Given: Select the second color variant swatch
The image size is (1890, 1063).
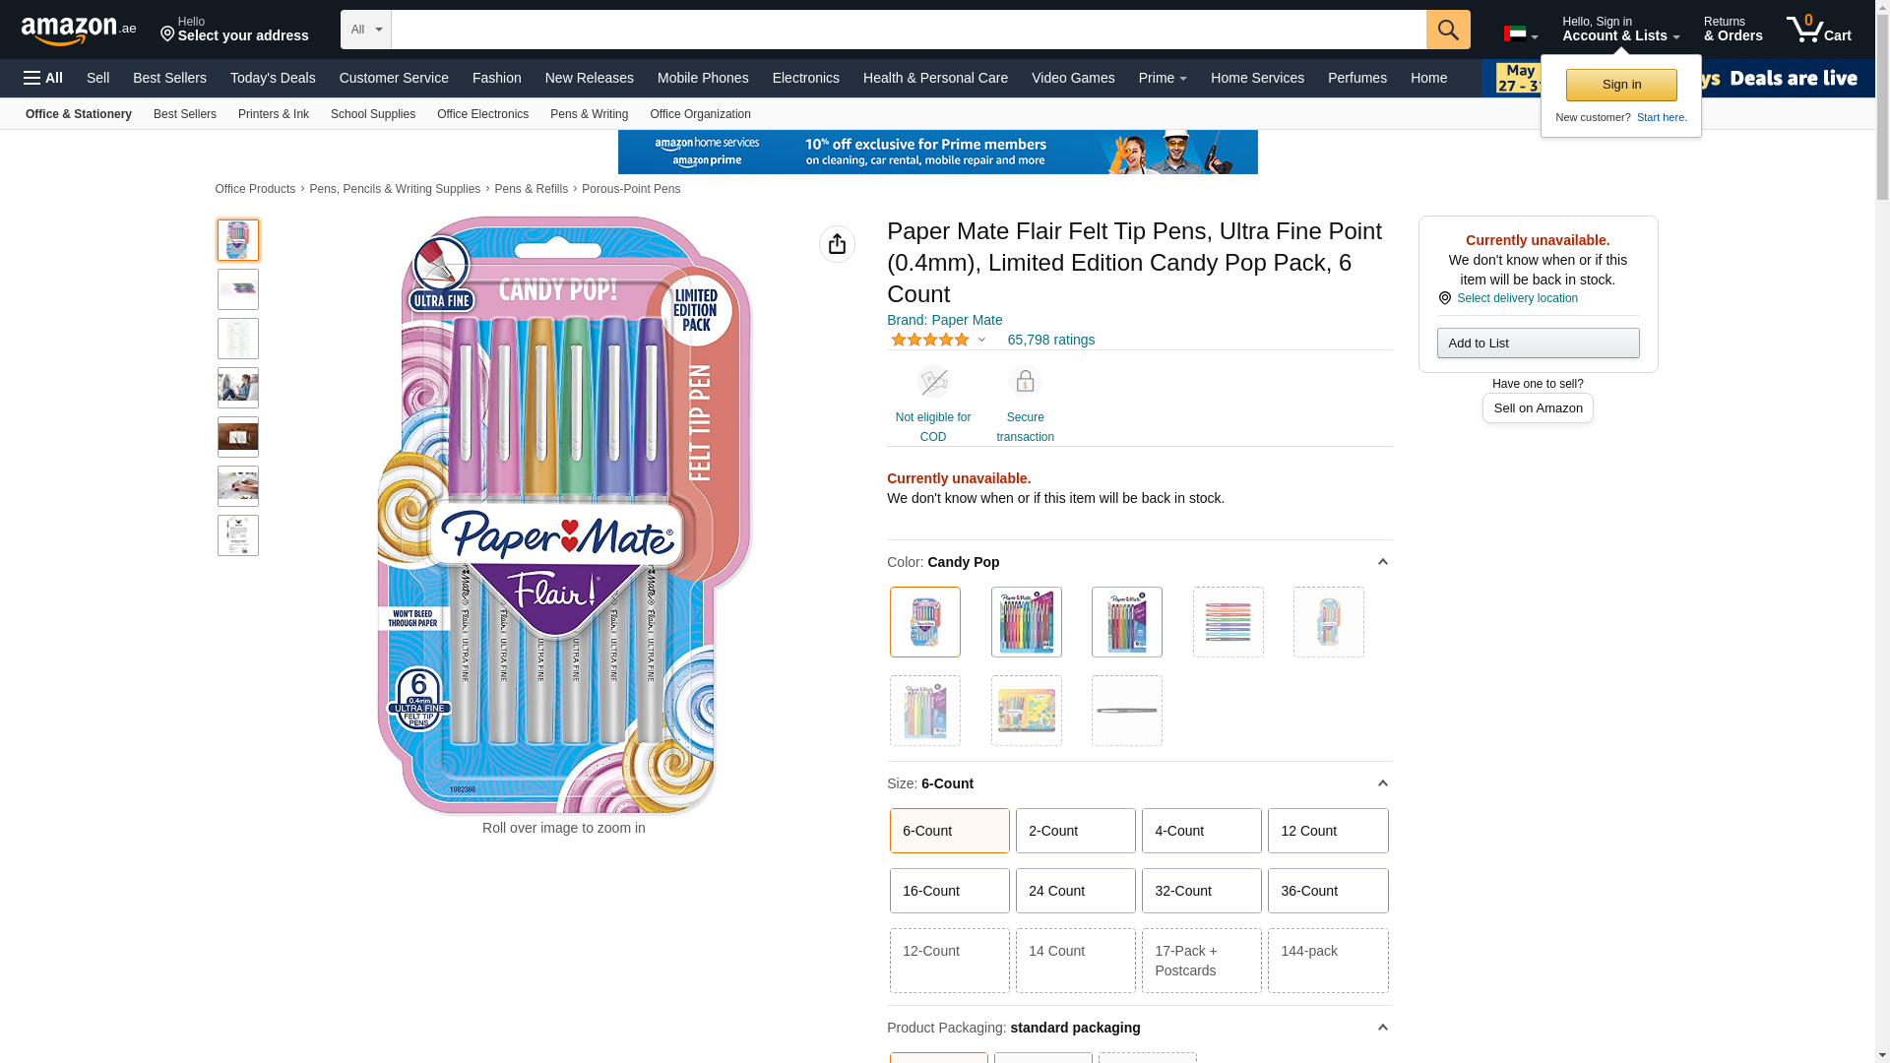Looking at the screenshot, I should coord(1026,622).
